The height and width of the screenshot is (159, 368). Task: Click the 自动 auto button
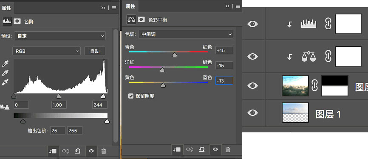(95, 51)
